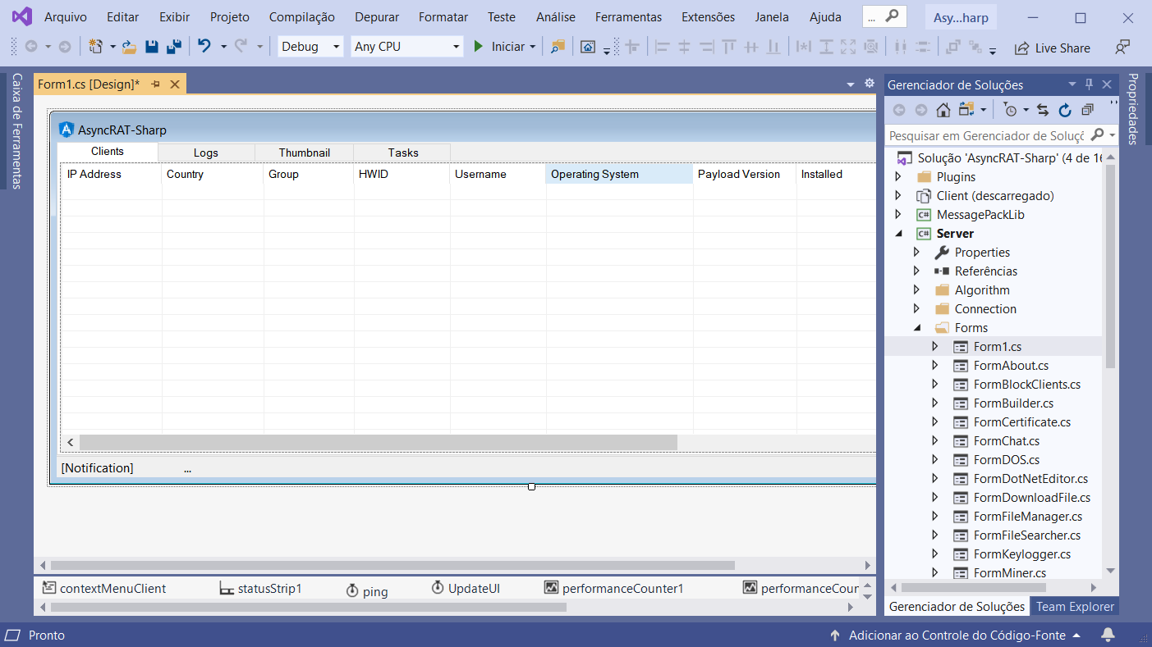Image resolution: width=1152 pixels, height=647 pixels.
Task: Open the dropdown arrow beside New Project icon
Action: tap(112, 47)
